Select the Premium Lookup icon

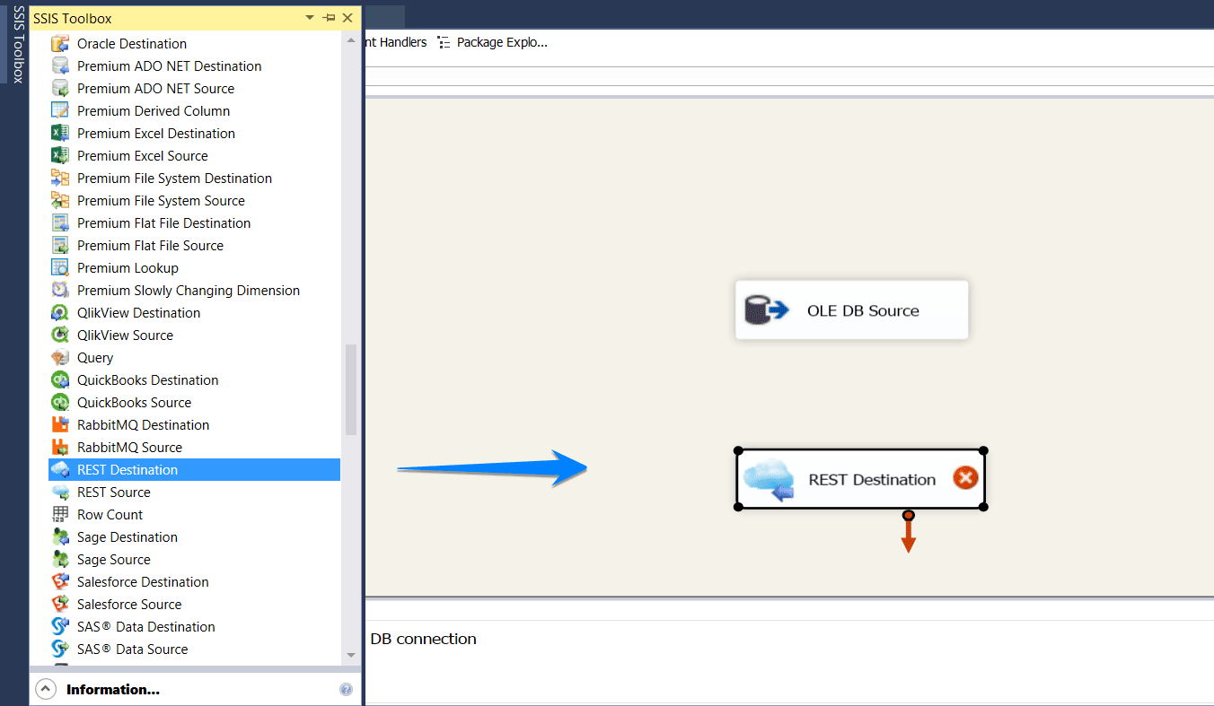(x=60, y=267)
